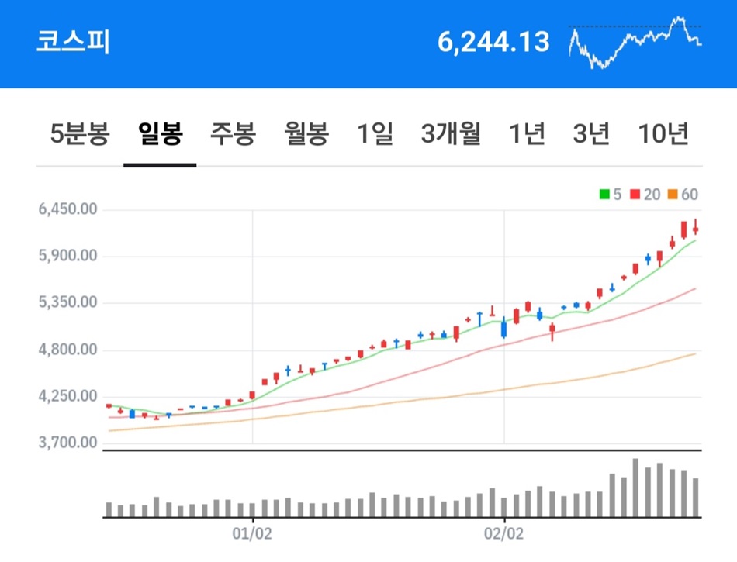Open the mini sparkline chart in header
Image resolution: width=737 pixels, height=562 pixels.
(635, 43)
